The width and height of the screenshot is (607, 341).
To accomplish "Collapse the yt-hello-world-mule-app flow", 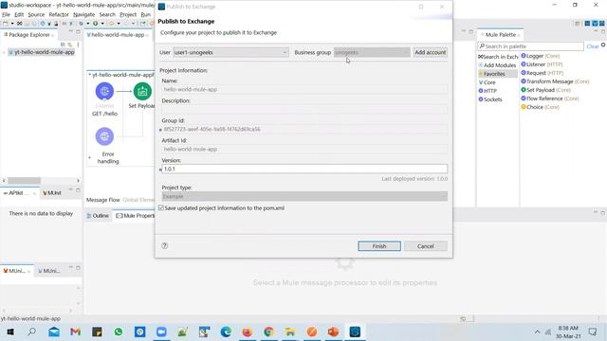I will [89, 75].
